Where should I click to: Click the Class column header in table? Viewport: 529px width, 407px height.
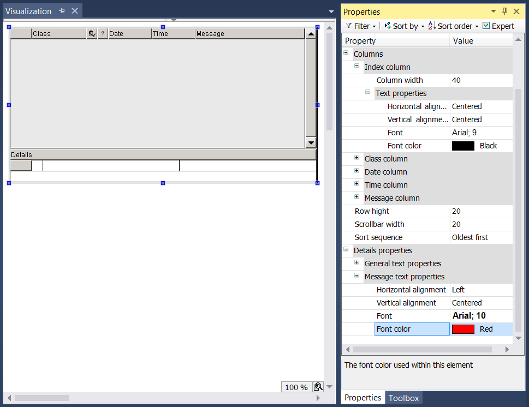tap(59, 33)
